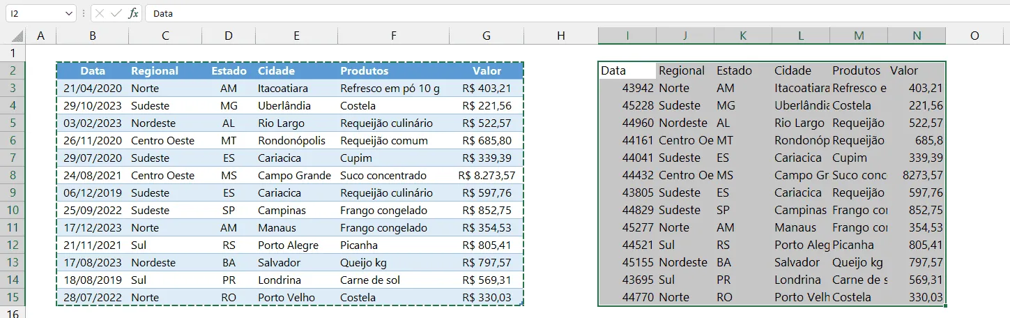Select row 15 header
The height and width of the screenshot is (318, 1010).
[x=13, y=297]
